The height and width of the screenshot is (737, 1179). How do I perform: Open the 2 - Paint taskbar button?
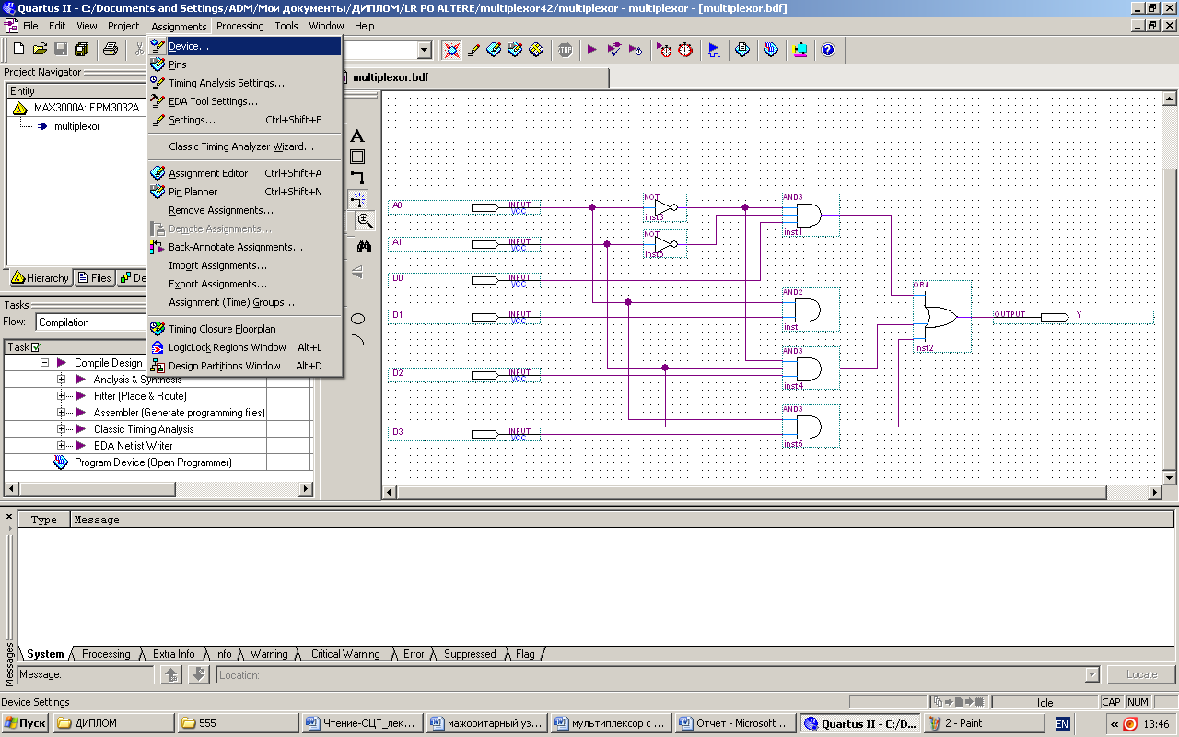pos(984,723)
